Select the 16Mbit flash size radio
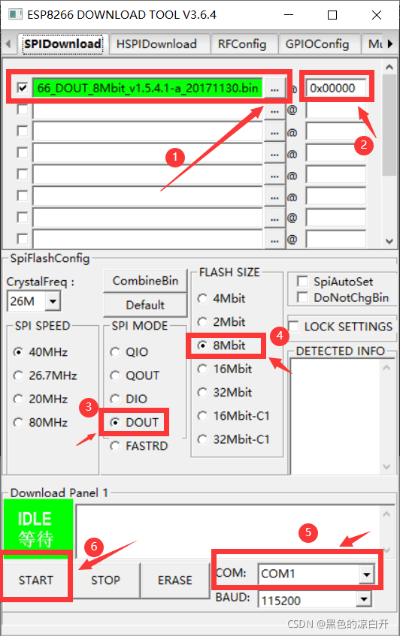 (x=202, y=369)
